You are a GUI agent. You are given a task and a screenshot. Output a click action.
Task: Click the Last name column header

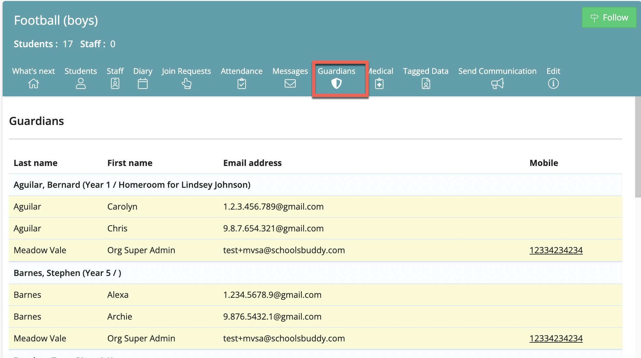(x=36, y=163)
